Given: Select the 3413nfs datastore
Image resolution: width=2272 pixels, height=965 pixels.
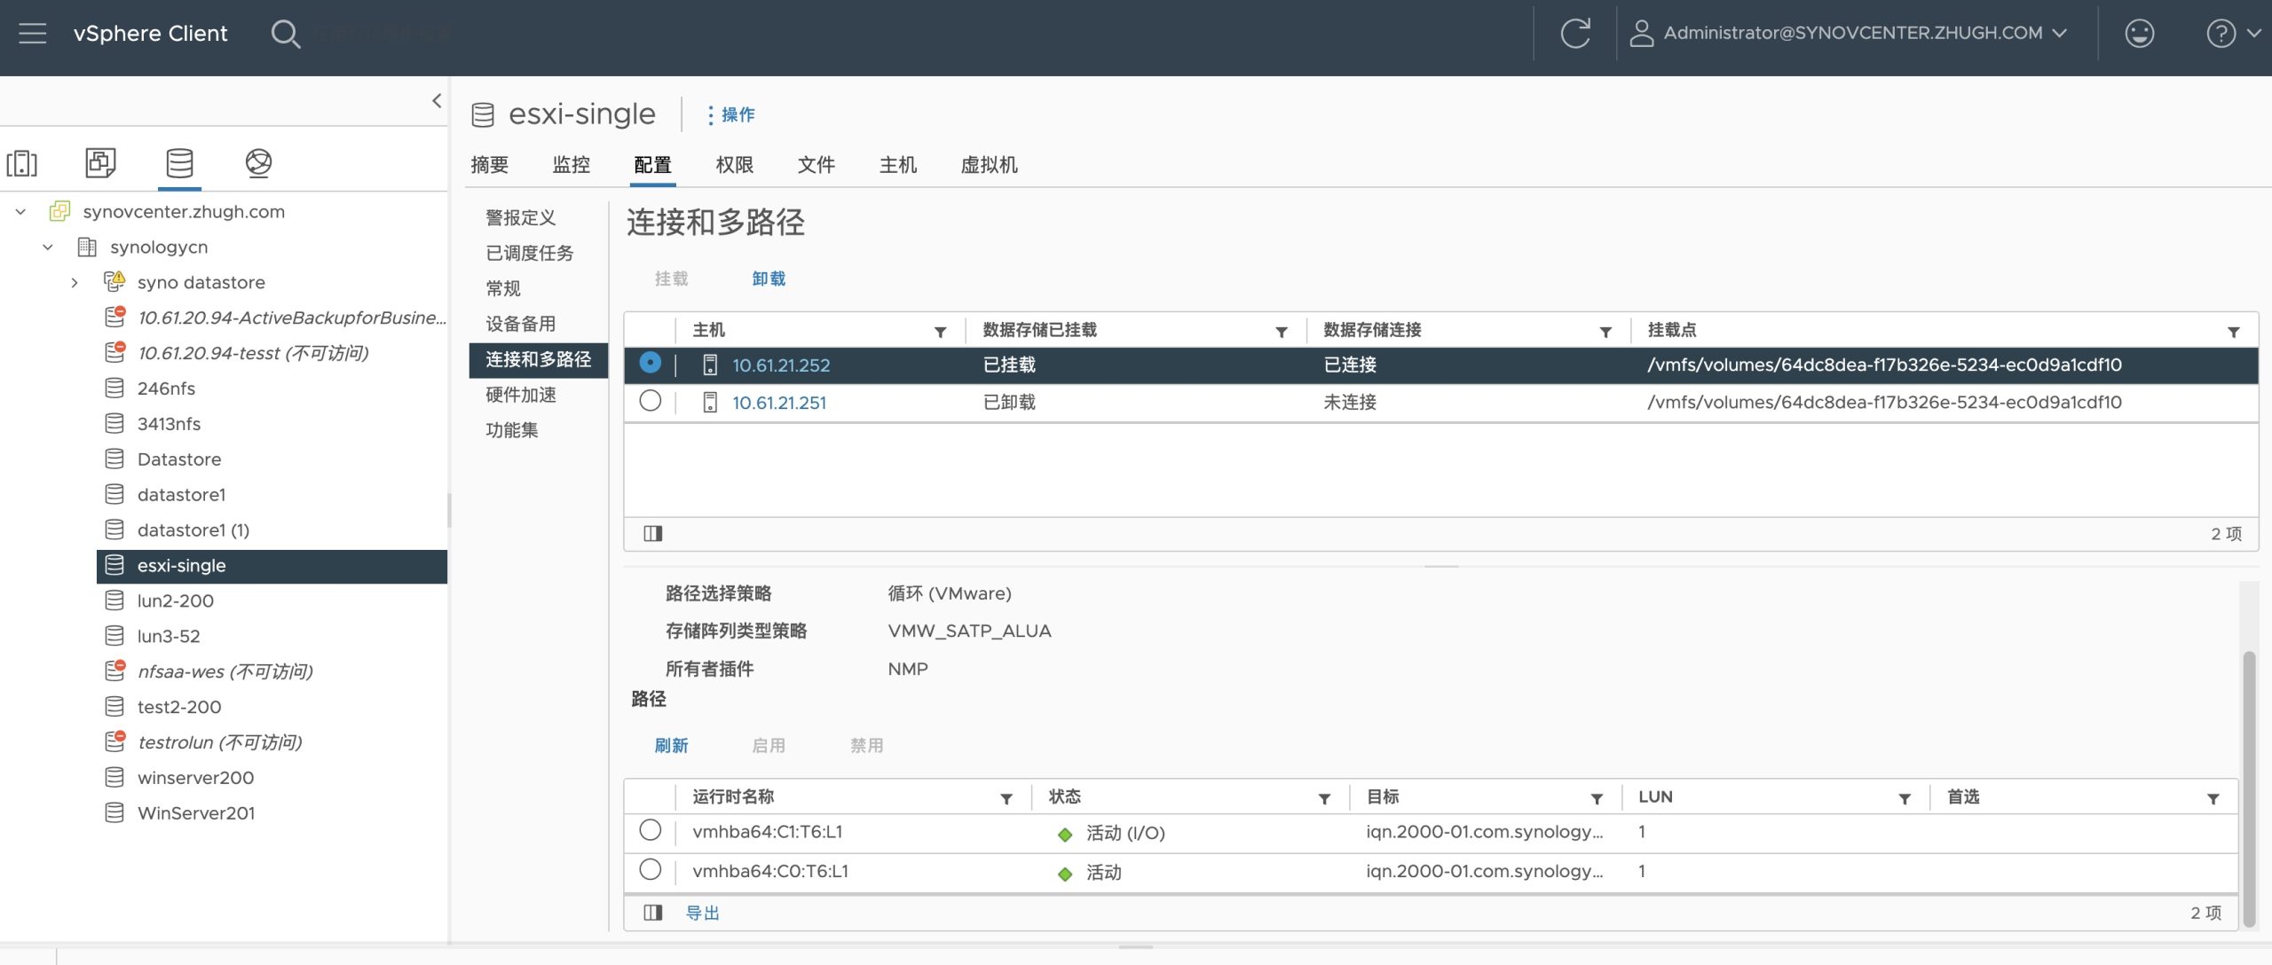Looking at the screenshot, I should [169, 424].
